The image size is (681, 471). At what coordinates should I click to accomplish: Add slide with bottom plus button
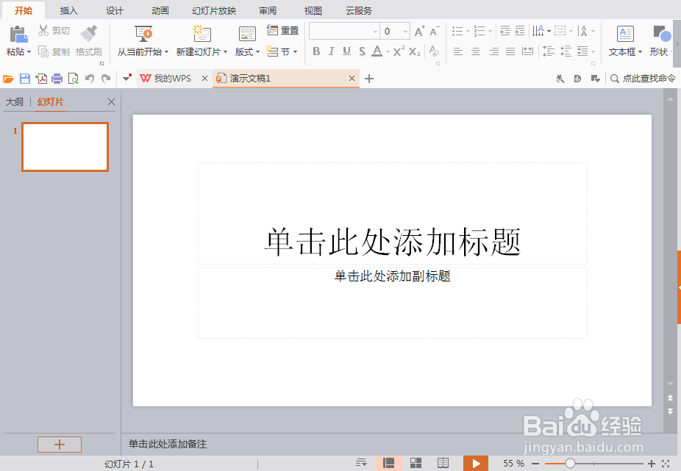click(60, 445)
